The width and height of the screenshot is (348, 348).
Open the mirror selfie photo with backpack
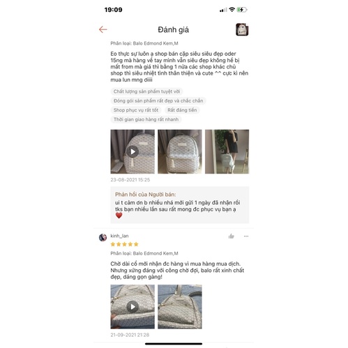(227, 151)
